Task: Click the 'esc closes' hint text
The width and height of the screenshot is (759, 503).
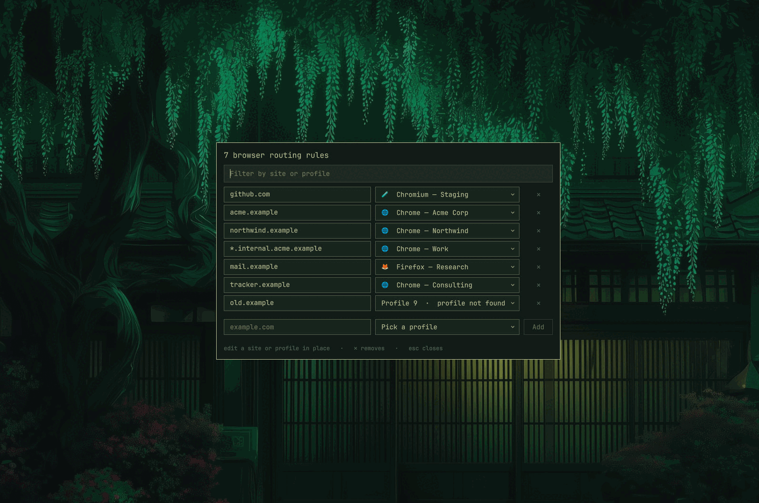Action: tap(426, 348)
